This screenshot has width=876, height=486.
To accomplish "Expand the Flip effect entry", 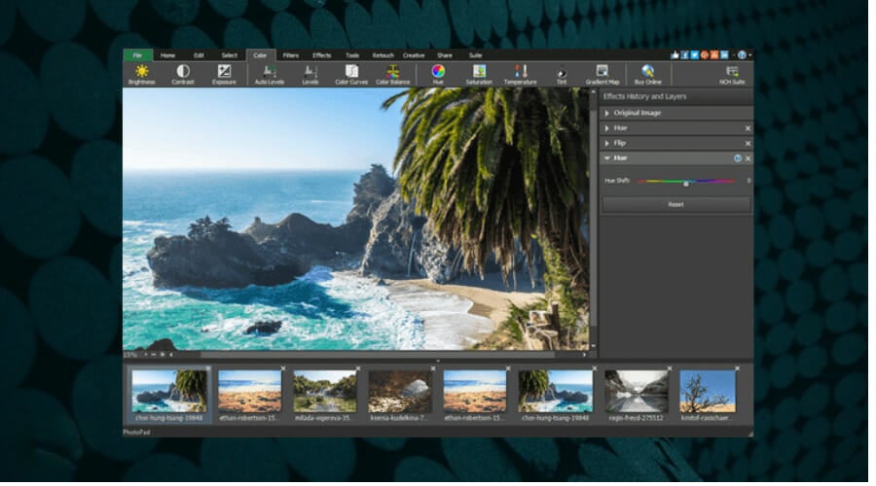I will pos(607,143).
